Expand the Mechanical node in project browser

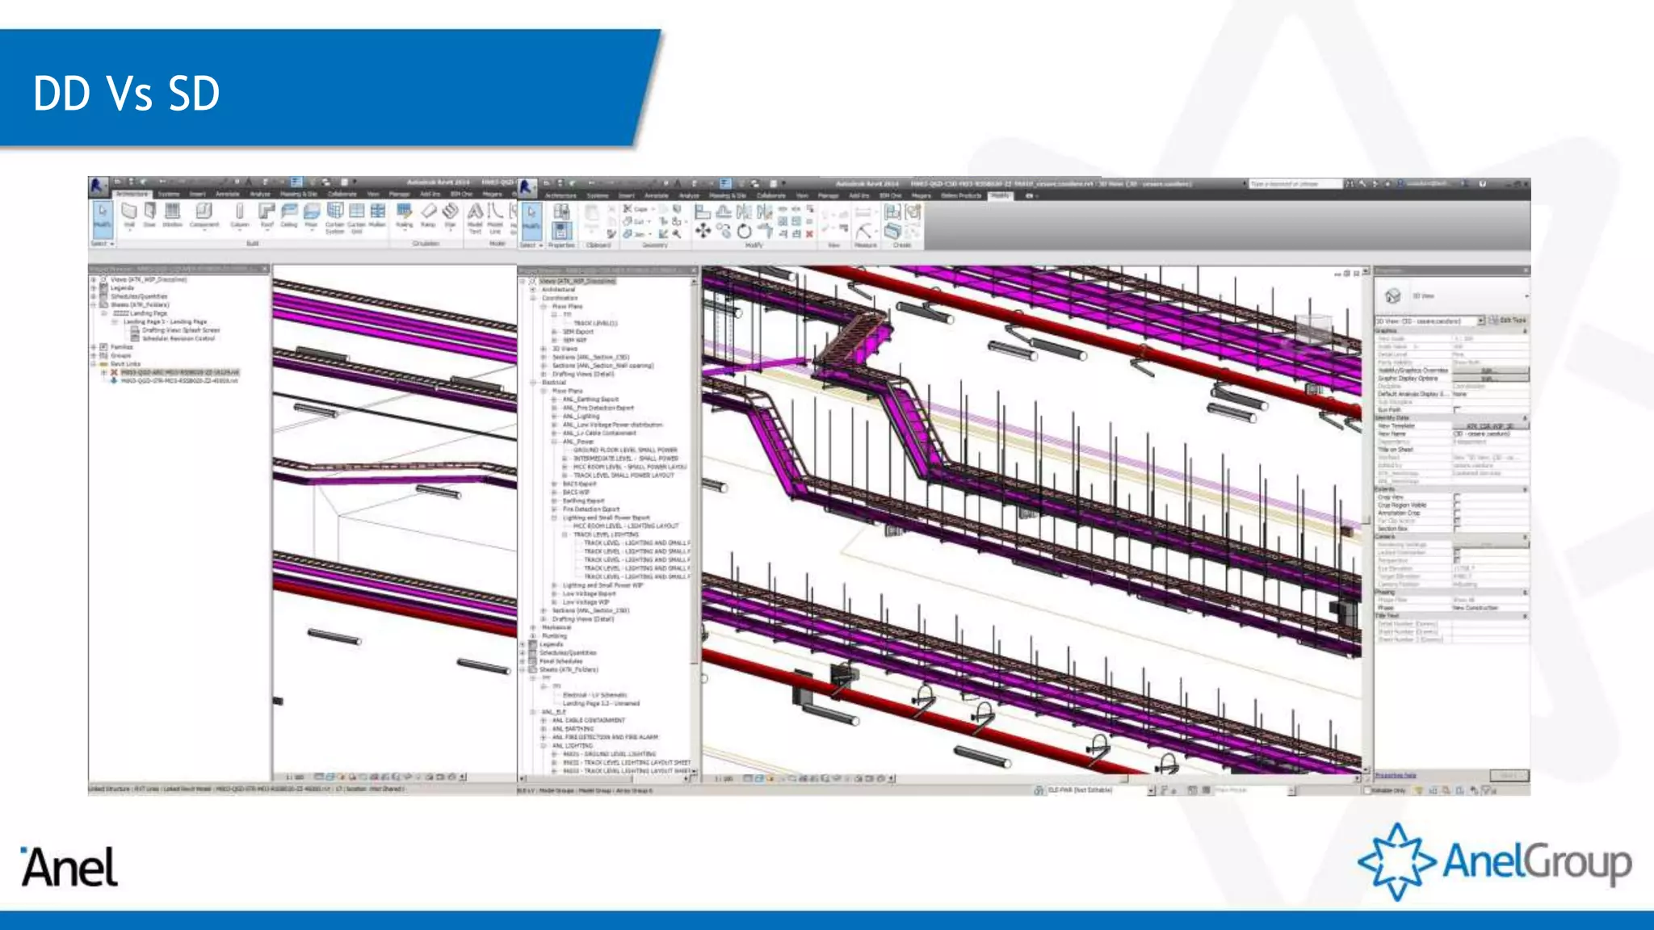pyautogui.click(x=533, y=627)
